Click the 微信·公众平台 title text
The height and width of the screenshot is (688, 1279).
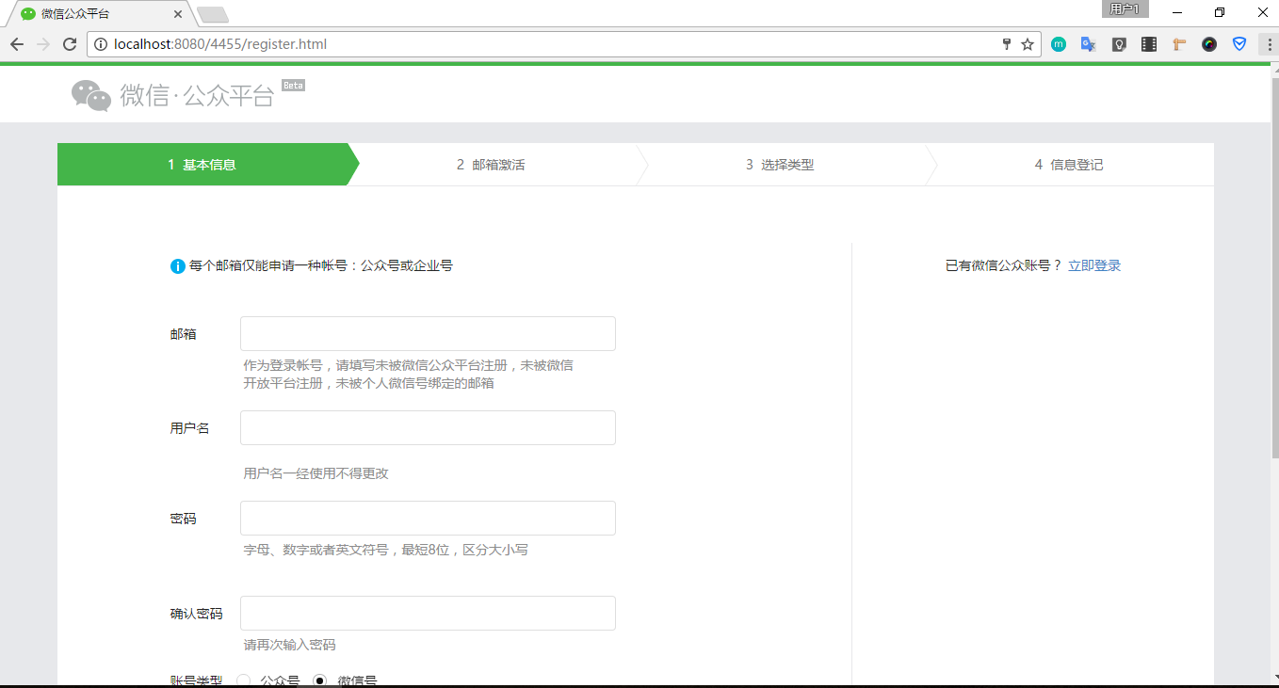pos(197,95)
